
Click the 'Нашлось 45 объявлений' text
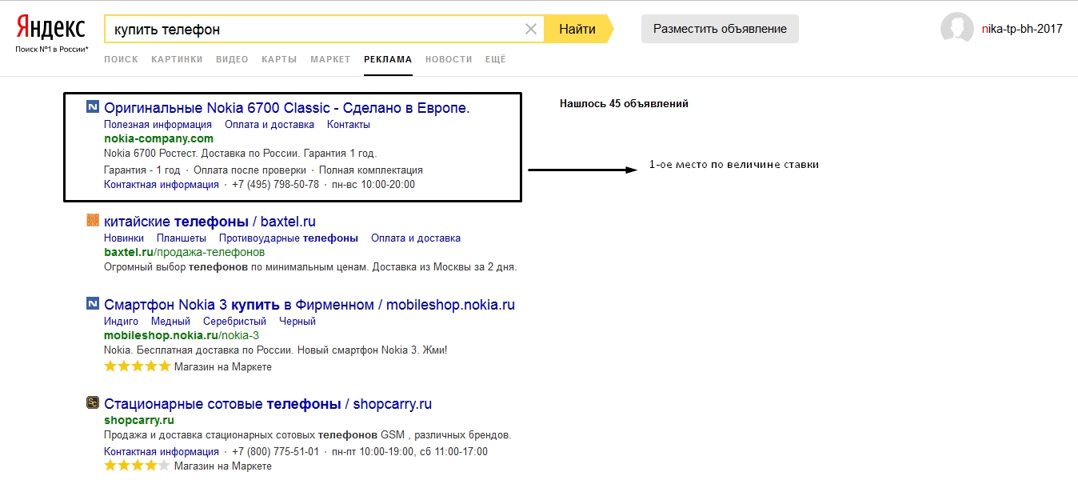[x=624, y=103]
